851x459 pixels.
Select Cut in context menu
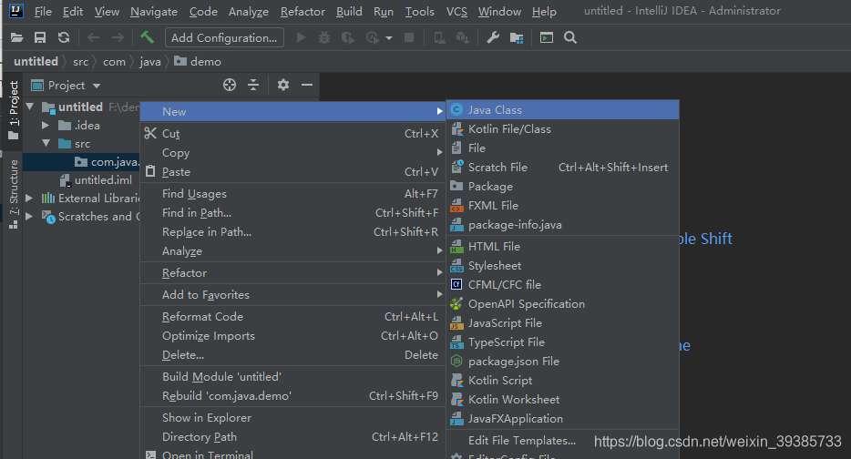(292, 134)
